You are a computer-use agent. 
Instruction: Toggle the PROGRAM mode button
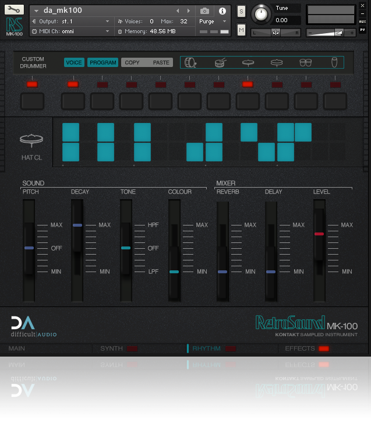[103, 62]
